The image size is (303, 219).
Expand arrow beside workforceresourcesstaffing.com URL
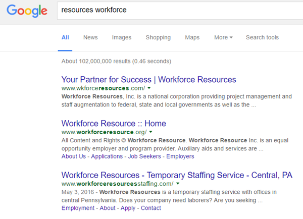click(x=178, y=184)
